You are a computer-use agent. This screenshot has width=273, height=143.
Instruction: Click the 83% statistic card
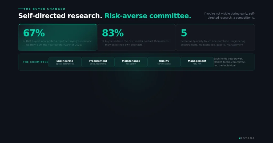[x=136, y=37]
